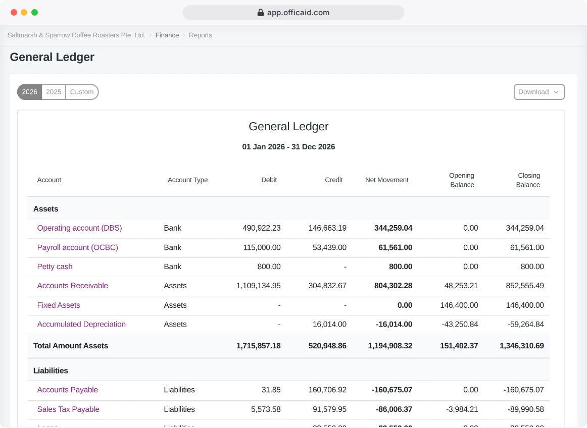
Task: Click the Account column header
Action: point(49,180)
